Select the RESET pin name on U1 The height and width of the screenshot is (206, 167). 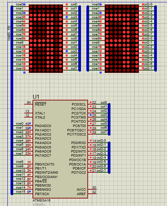click(41, 104)
